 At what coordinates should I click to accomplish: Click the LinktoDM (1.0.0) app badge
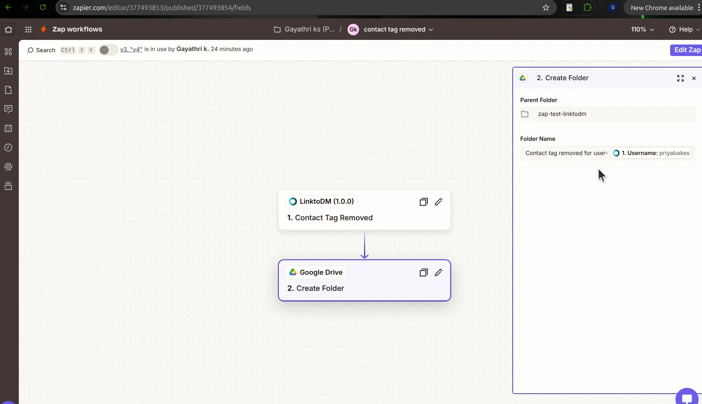pos(321,201)
